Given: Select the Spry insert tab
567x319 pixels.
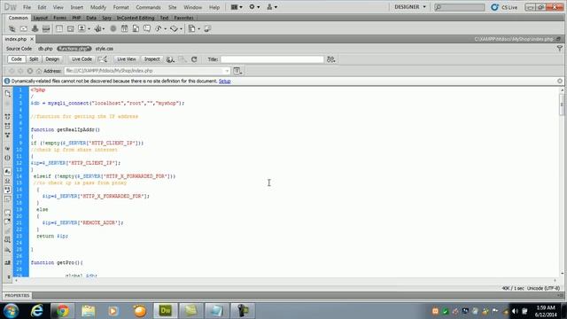Looking at the screenshot, I should tap(106, 18).
